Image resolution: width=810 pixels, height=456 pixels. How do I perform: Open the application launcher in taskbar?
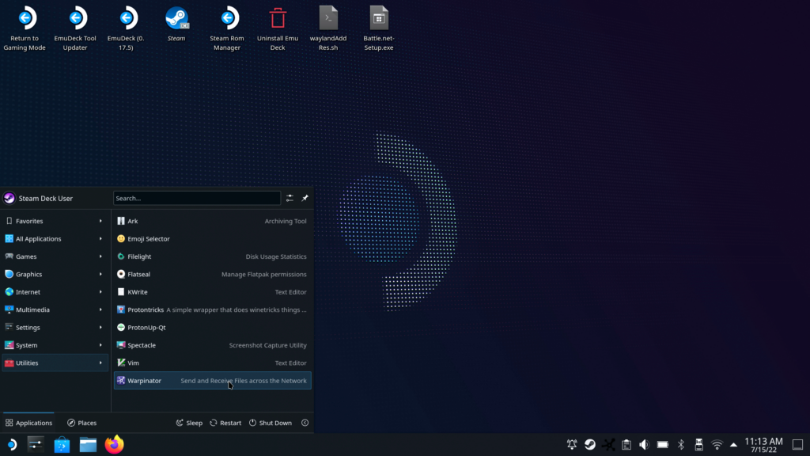12,445
